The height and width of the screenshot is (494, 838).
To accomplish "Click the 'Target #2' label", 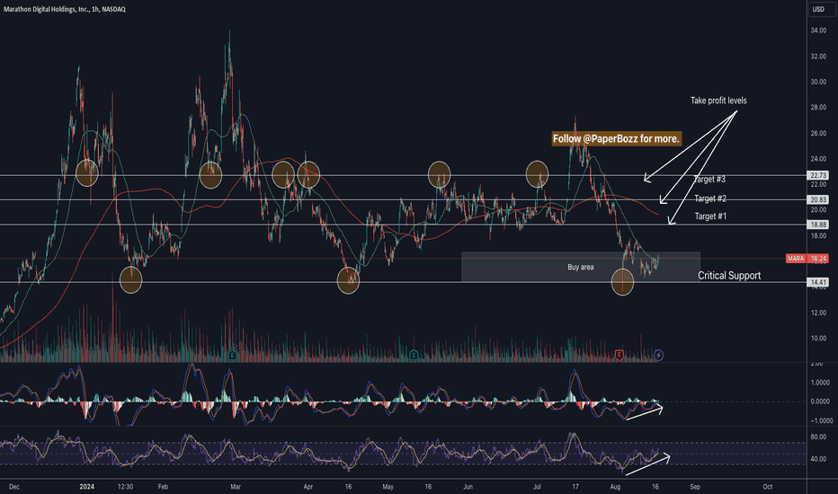I will tap(710, 198).
